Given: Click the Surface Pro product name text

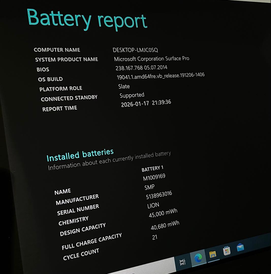Looking at the screenshot, I should (151, 58).
